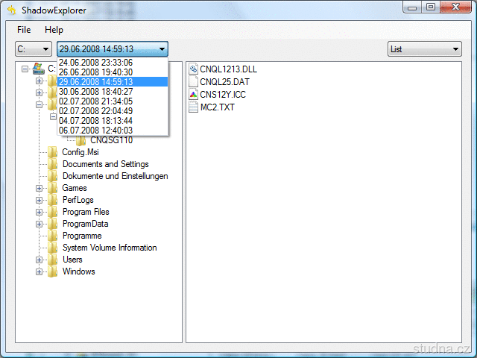Image resolution: width=477 pixels, height=358 pixels.
Task: Collapse the C: drive root node
Action: pos(26,69)
